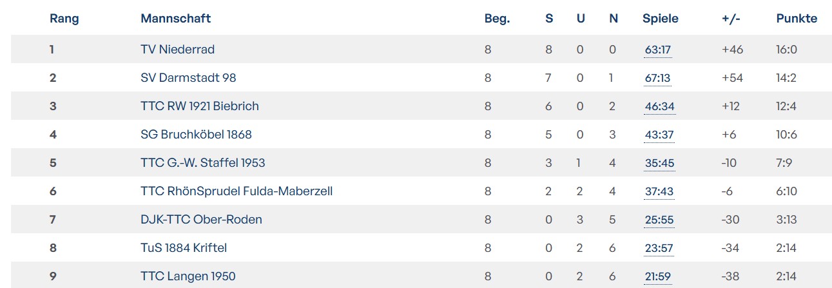Click SV Darmstadt 98 team name
The image size is (832, 288).
188,78
